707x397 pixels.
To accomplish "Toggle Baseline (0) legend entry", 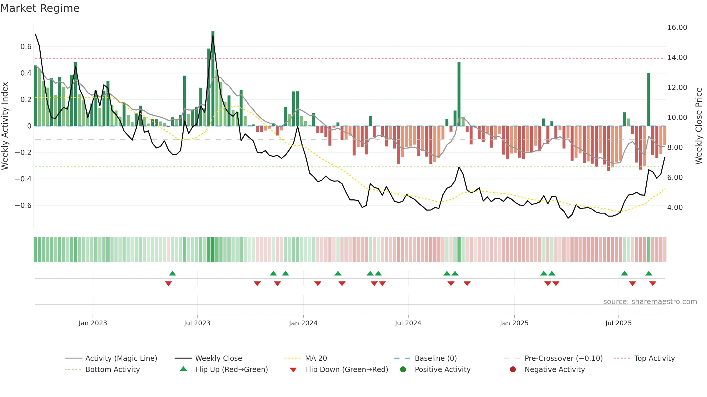I will (425, 358).
